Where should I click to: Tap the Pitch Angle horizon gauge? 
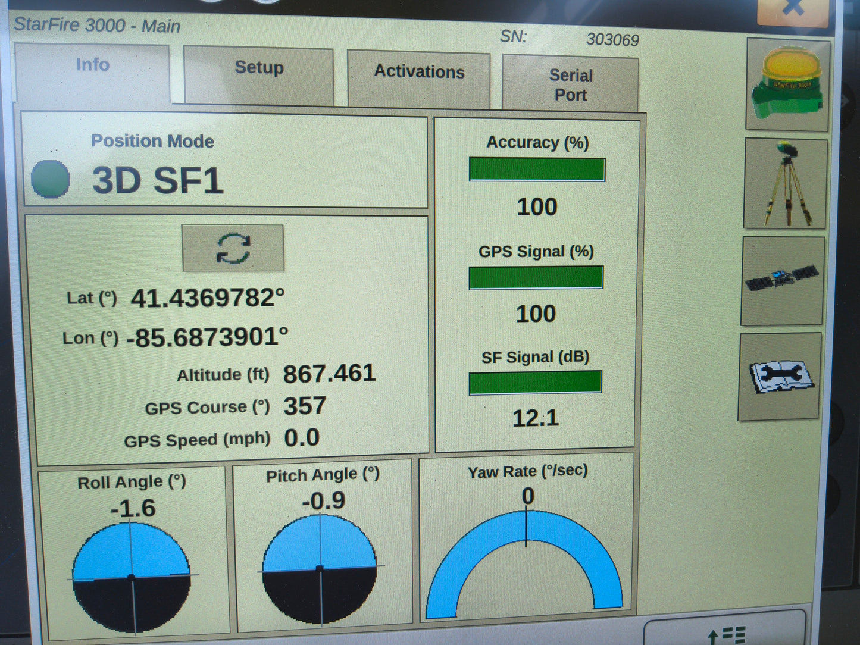coord(320,569)
